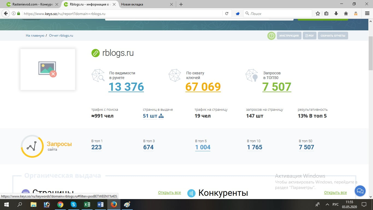Open the 51 шт pages link
This screenshot has height=210, width=373.
click(150, 116)
